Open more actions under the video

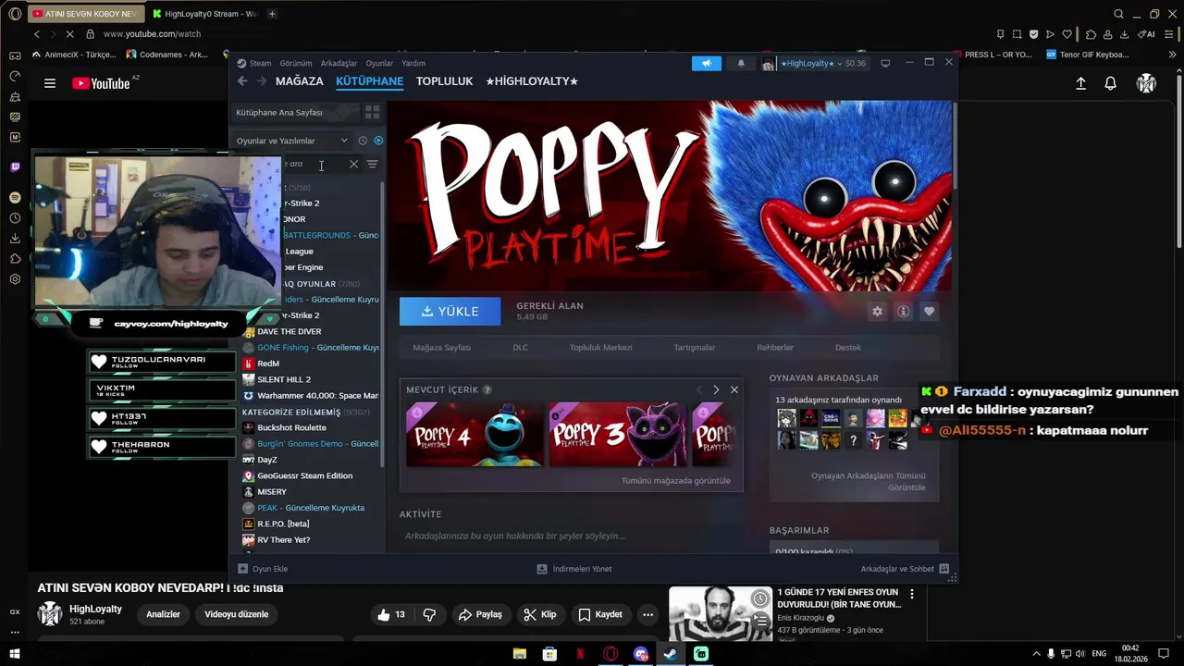(647, 614)
